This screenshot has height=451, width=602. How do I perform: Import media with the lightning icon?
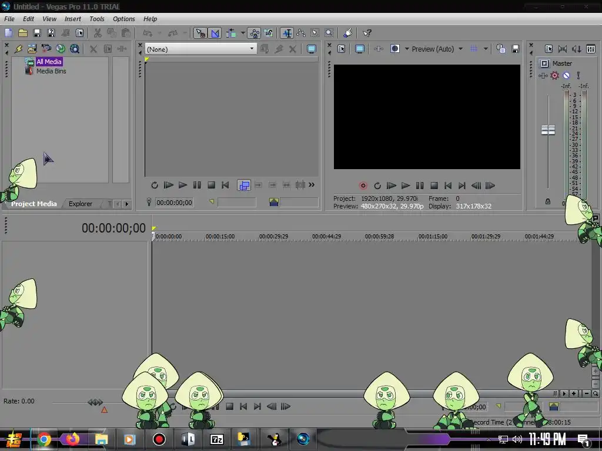pyautogui.click(x=18, y=49)
